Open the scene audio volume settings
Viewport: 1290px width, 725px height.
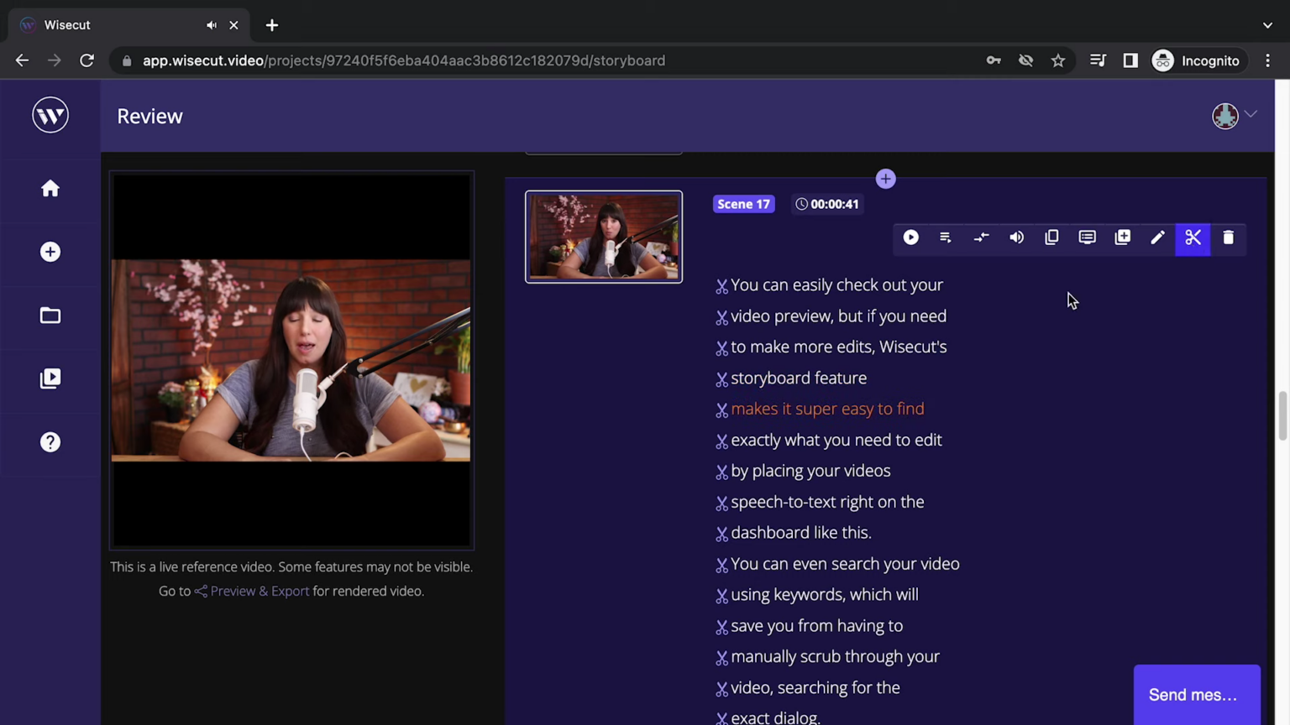[1016, 237]
